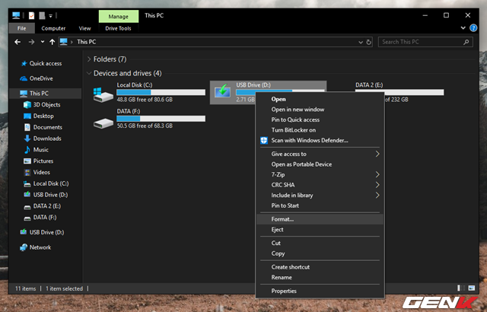Click the search magnifier icon
The image size is (487, 312).
pos(466,42)
